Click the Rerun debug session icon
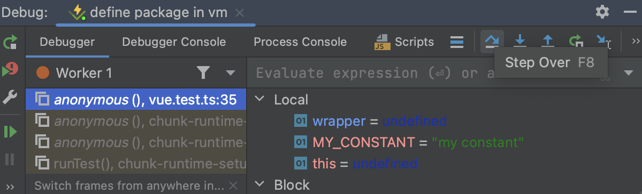Viewport: 642px width, 194px height. pos(10,42)
